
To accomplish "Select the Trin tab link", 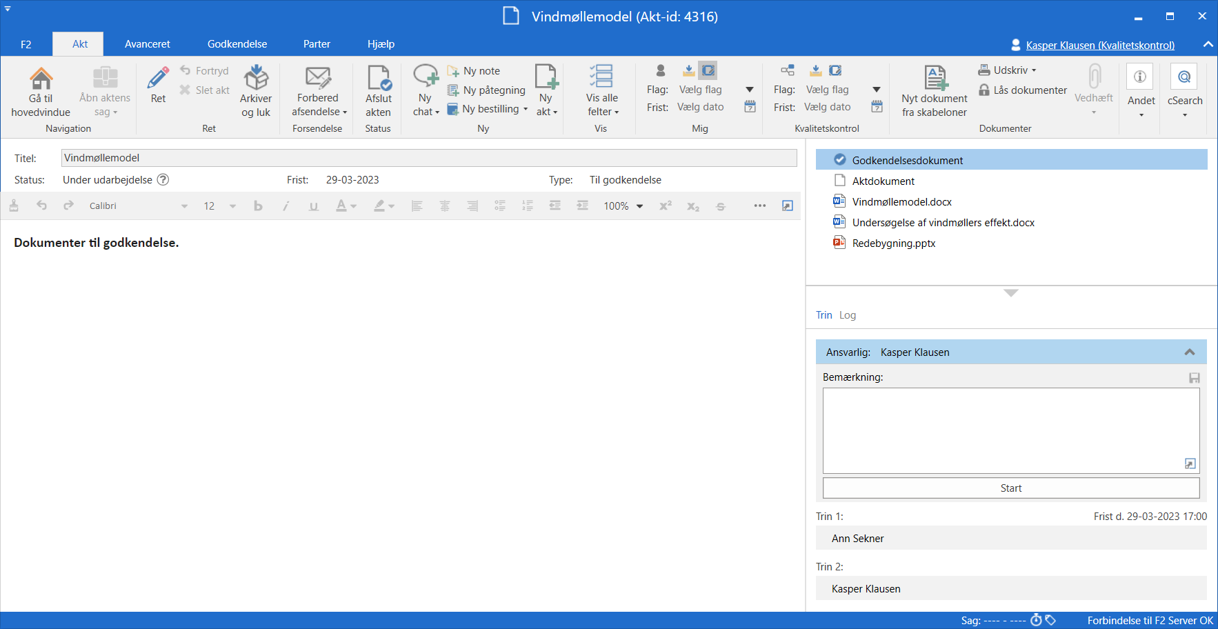I will click(x=824, y=315).
